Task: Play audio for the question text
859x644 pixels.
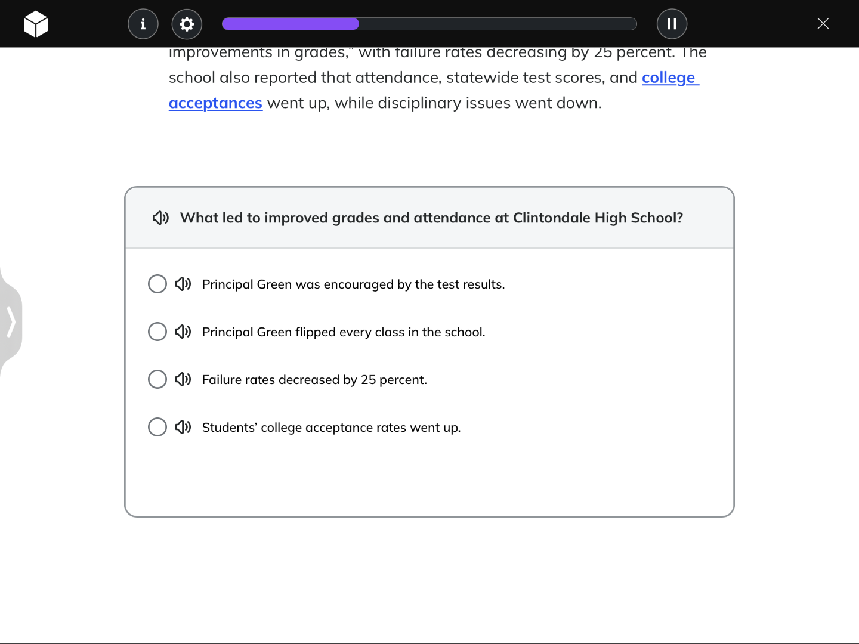Action: pos(159,218)
